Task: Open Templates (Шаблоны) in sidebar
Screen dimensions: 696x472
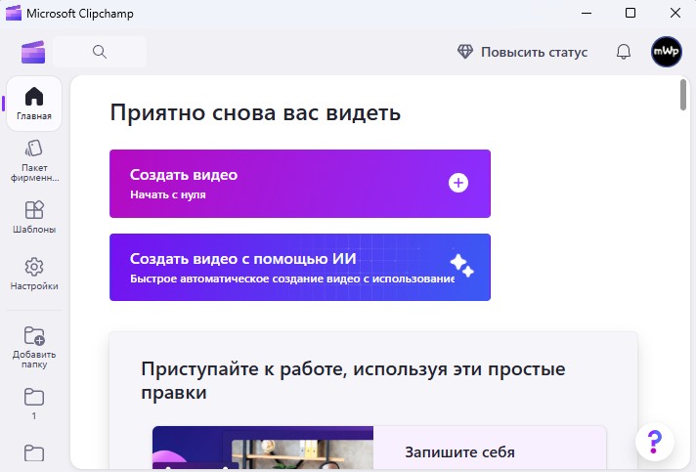Action: point(34,217)
